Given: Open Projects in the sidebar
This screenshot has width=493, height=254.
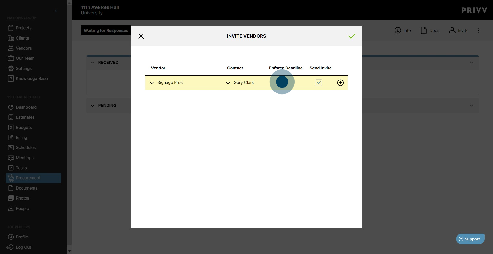Looking at the screenshot, I should tap(23, 28).
